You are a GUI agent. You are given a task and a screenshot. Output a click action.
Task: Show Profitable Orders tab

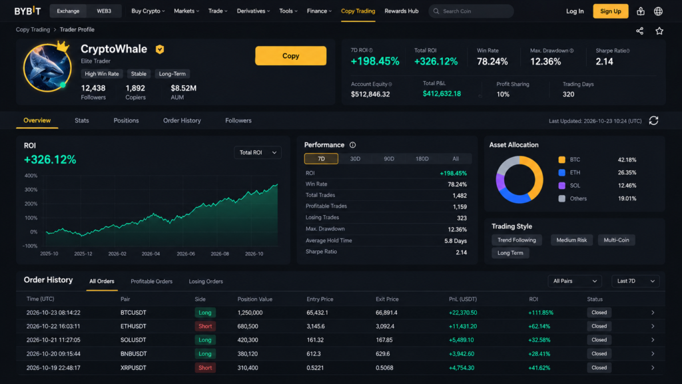(151, 282)
